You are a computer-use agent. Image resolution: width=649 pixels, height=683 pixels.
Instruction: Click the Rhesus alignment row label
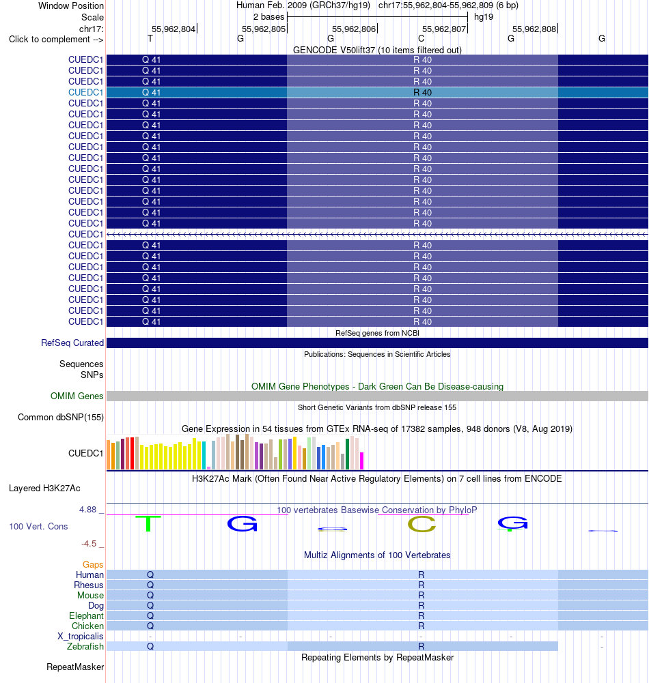click(89, 585)
